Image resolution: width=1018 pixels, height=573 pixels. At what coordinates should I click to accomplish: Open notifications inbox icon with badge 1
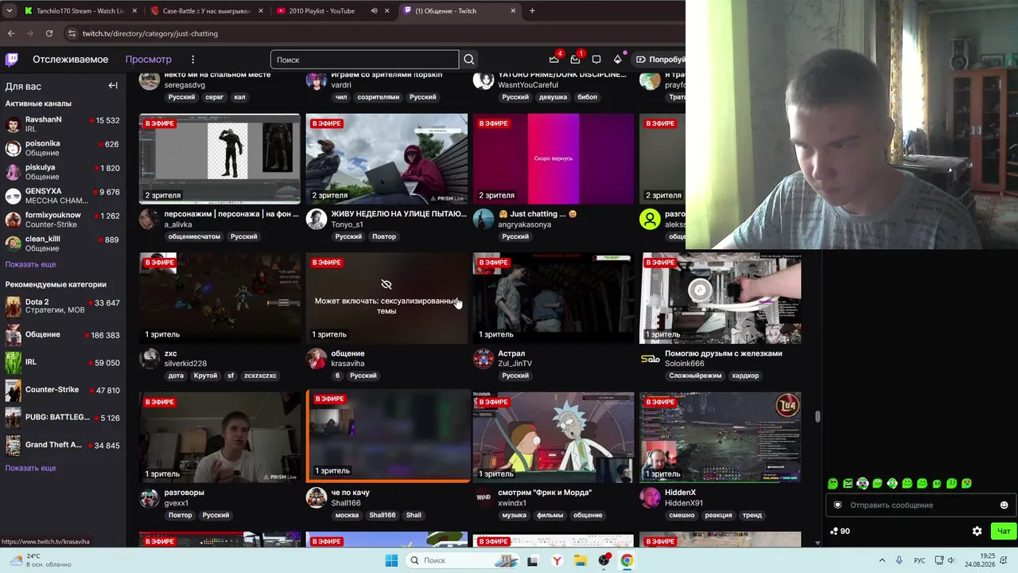click(575, 60)
